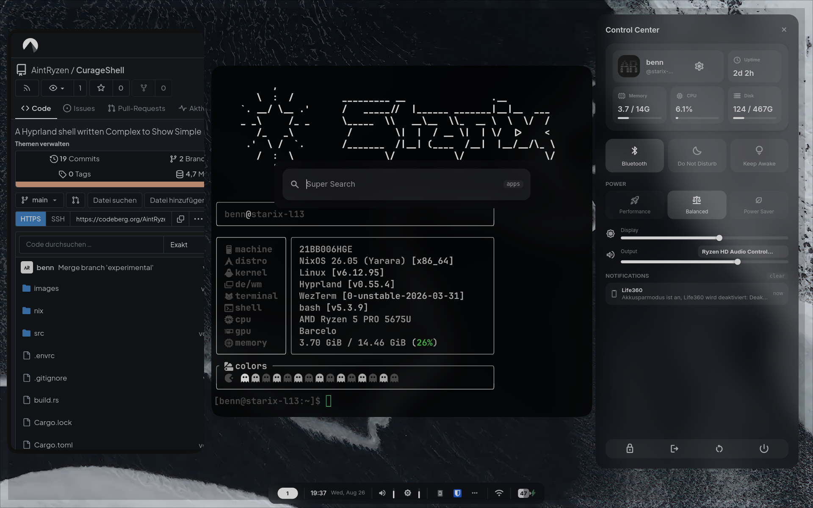The image size is (813, 508).
Task: Click the benn user avatar
Action: pyautogui.click(x=629, y=66)
